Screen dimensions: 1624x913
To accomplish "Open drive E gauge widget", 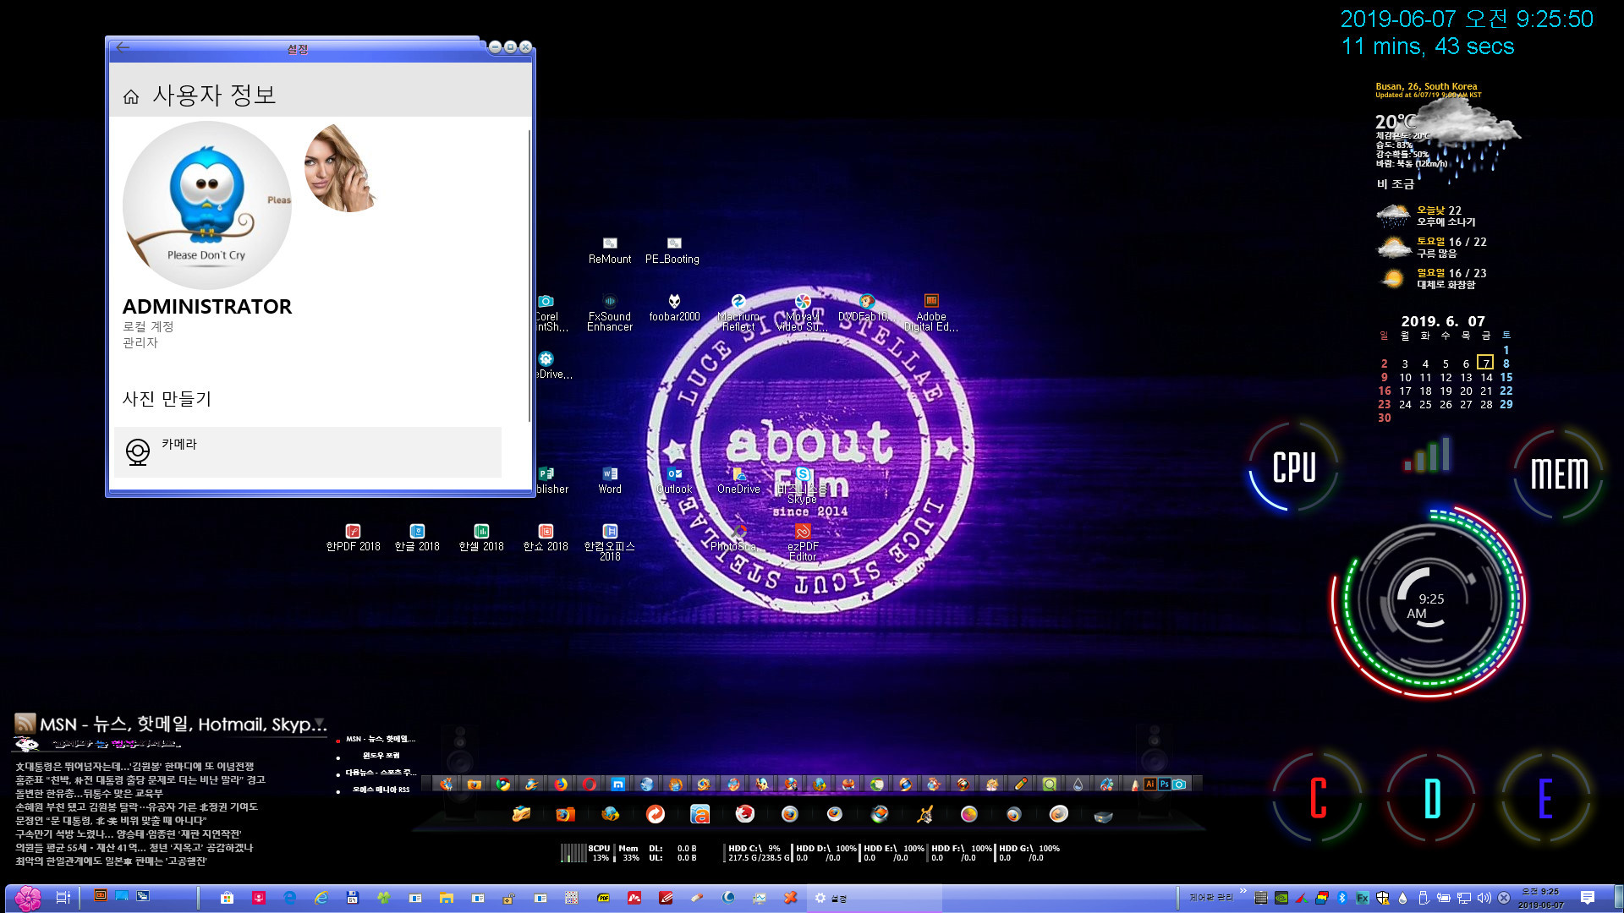I will 1545,797.
